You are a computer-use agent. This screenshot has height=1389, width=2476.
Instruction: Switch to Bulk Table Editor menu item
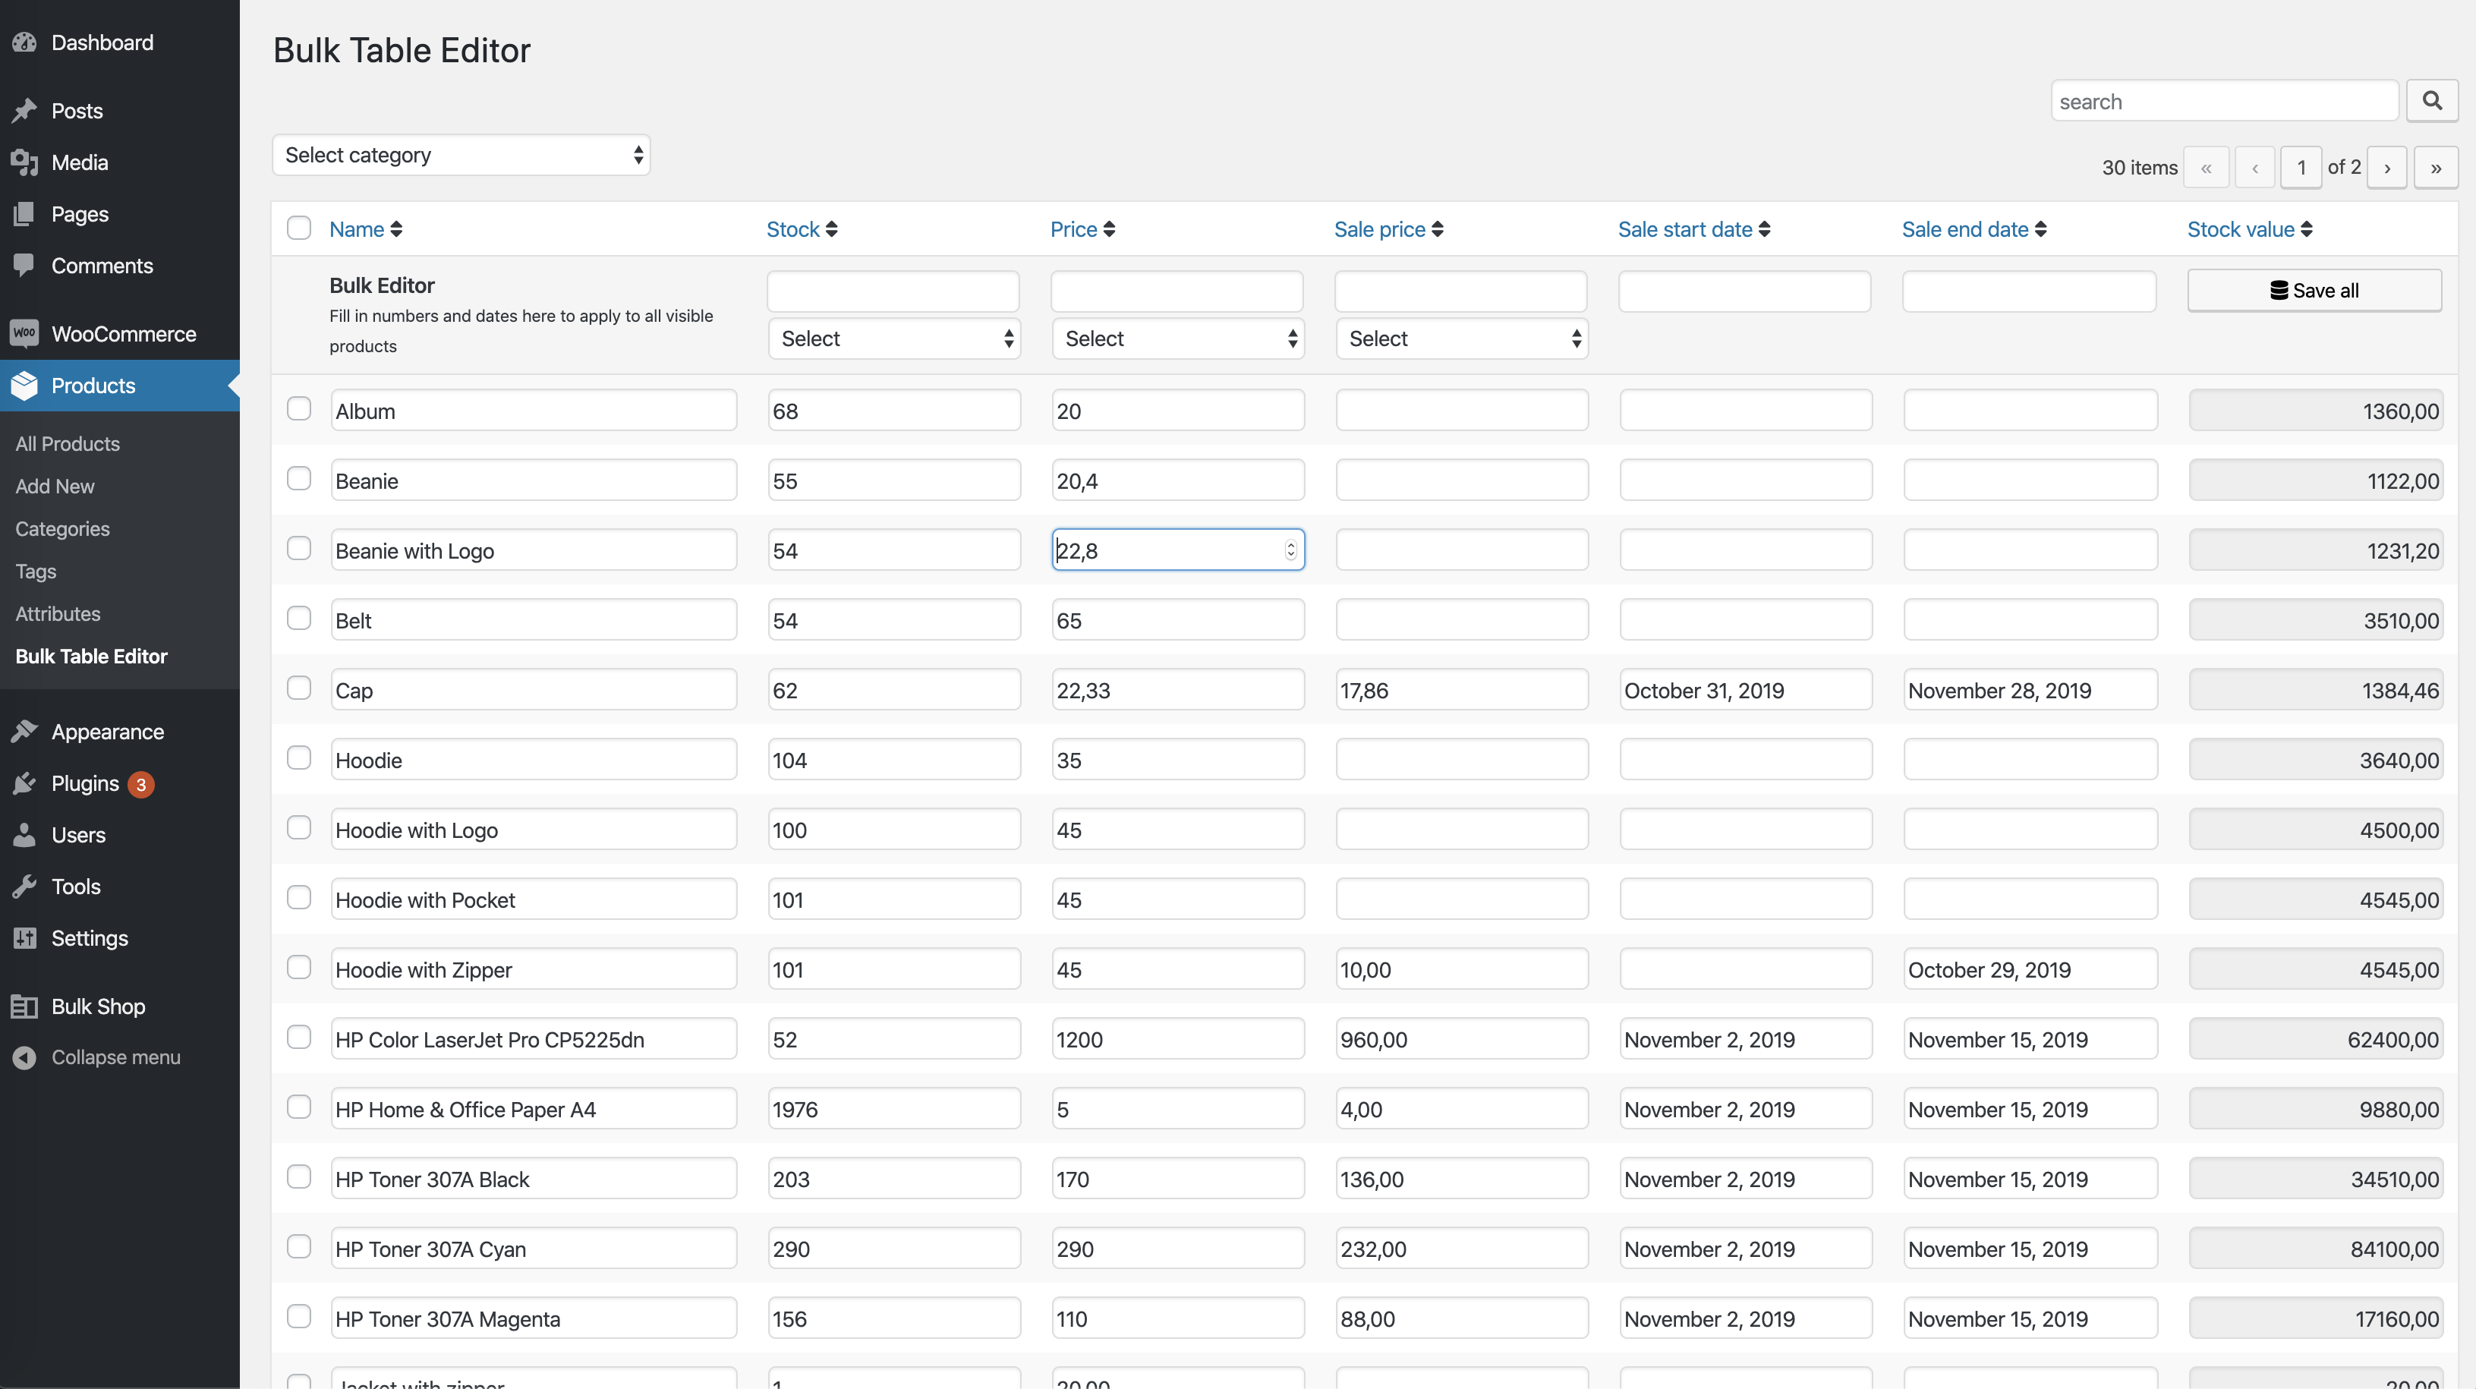point(91,656)
